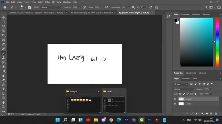The width and height of the screenshot is (222, 124).
Task: Switch to the Swatches tab
Action: coord(185,14)
